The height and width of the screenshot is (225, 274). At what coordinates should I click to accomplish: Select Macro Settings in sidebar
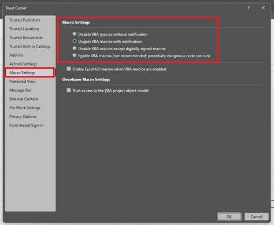click(x=29, y=72)
